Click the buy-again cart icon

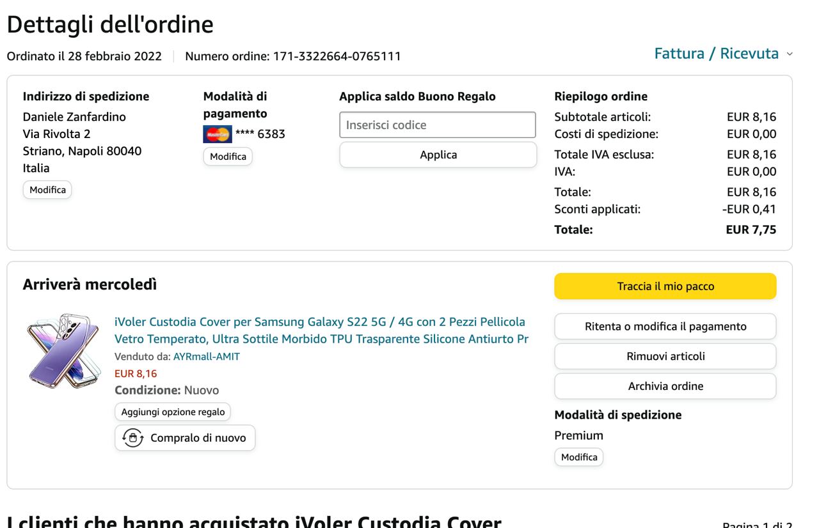click(x=133, y=438)
